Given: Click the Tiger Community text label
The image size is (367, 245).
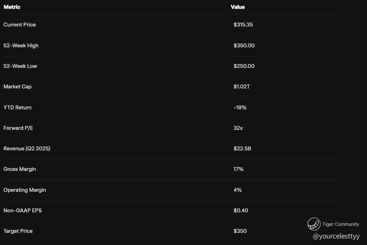Looking at the screenshot, I should [x=341, y=224].
